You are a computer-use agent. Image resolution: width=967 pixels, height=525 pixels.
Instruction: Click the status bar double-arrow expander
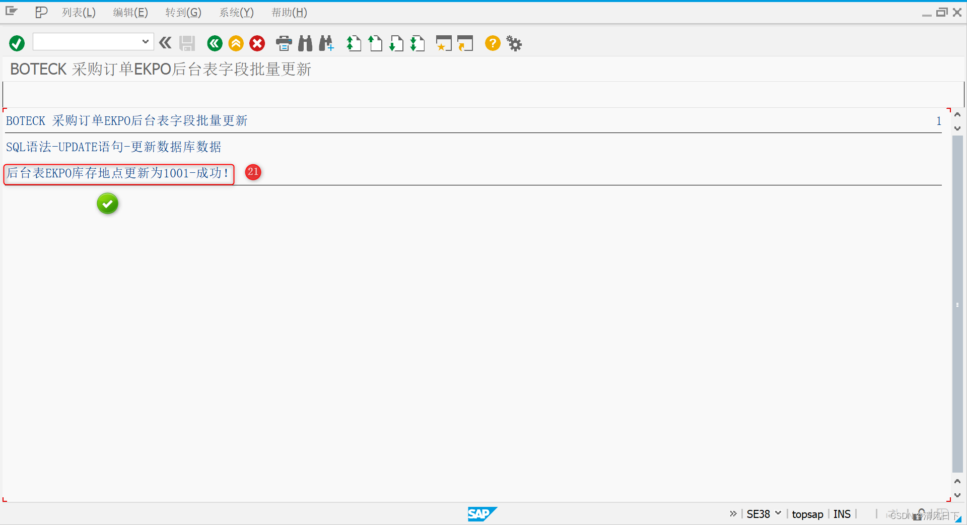733,514
